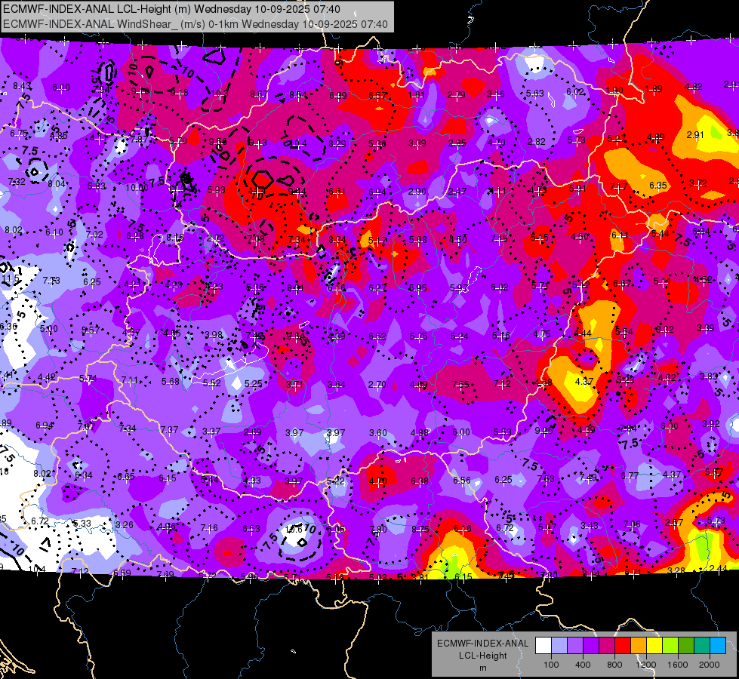Click the wind shear value 2.72
The height and width of the screenshot is (679, 739).
[x=215, y=238]
